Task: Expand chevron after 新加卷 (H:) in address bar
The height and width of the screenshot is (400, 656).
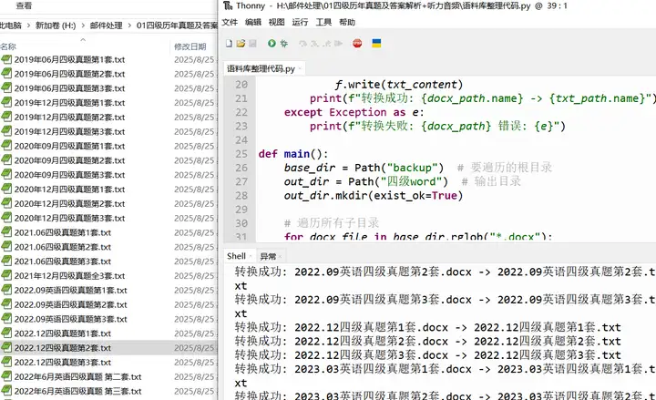Action: pos(83,26)
